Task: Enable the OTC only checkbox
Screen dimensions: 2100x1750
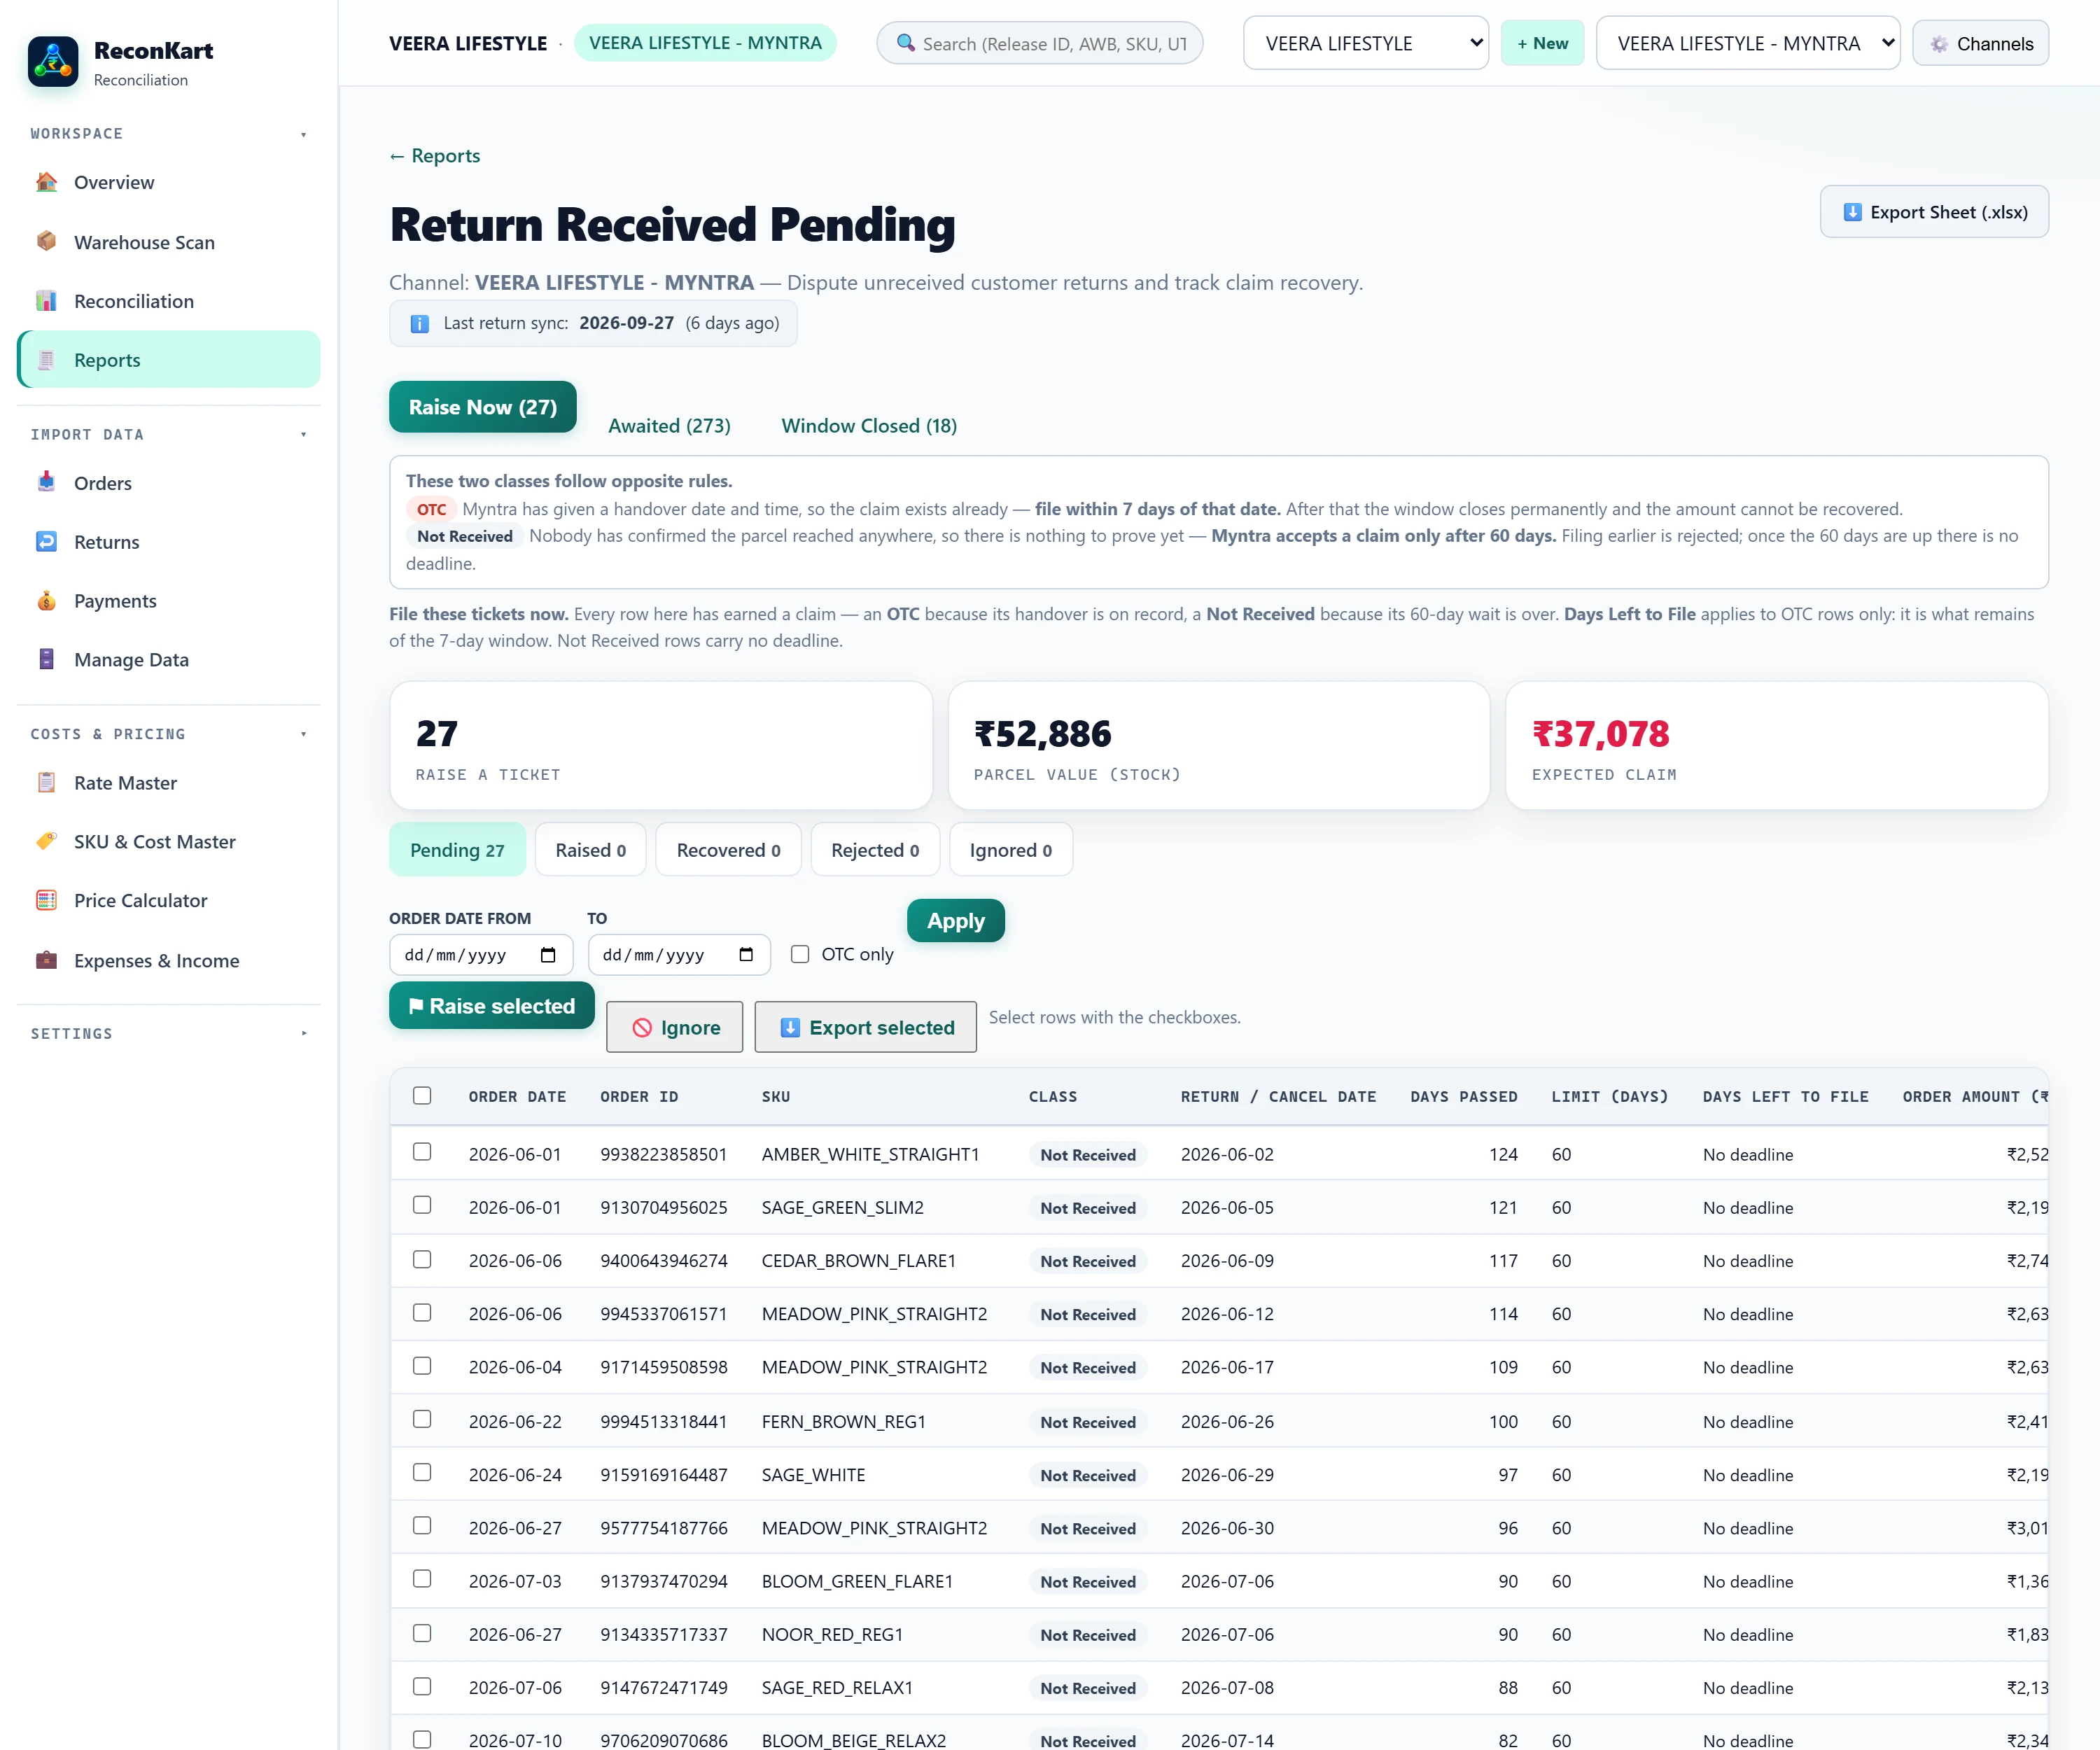Action: (x=800, y=954)
